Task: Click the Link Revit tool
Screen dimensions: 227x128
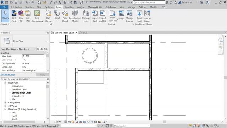Action: 14,16
